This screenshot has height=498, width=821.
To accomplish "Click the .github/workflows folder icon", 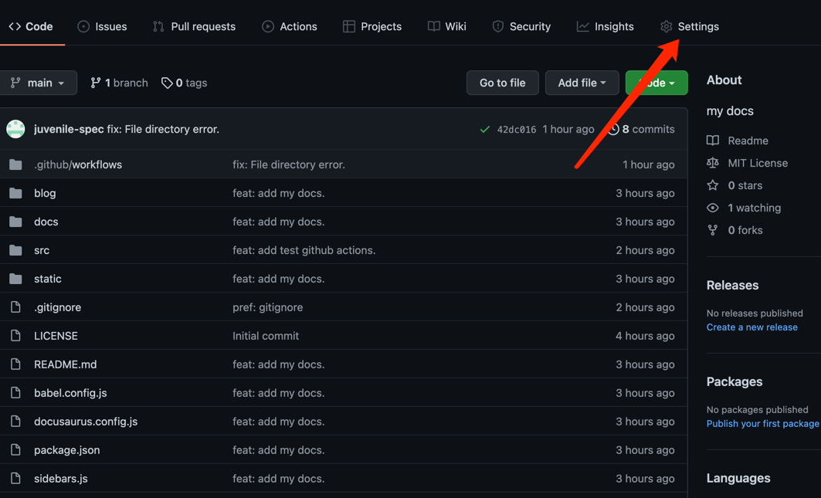I will tap(15, 164).
